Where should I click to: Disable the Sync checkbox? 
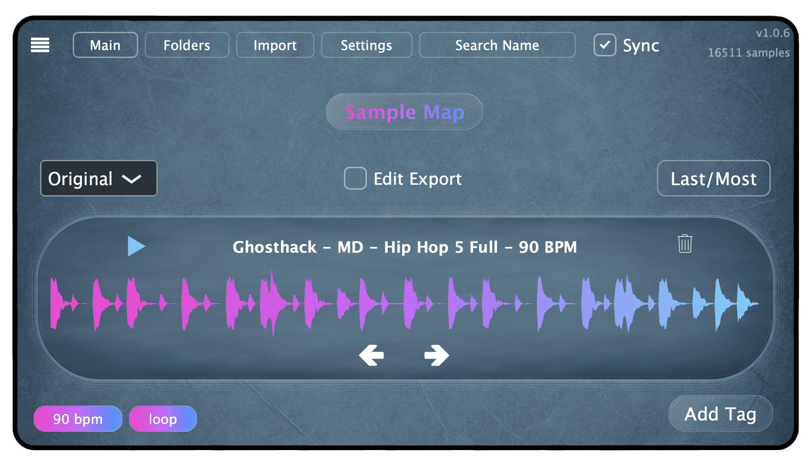point(605,45)
